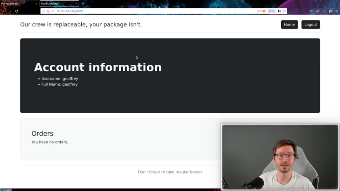Viewport: 340px width, 191px height.
Task: Open the containers extension icon
Action: coord(330,11)
